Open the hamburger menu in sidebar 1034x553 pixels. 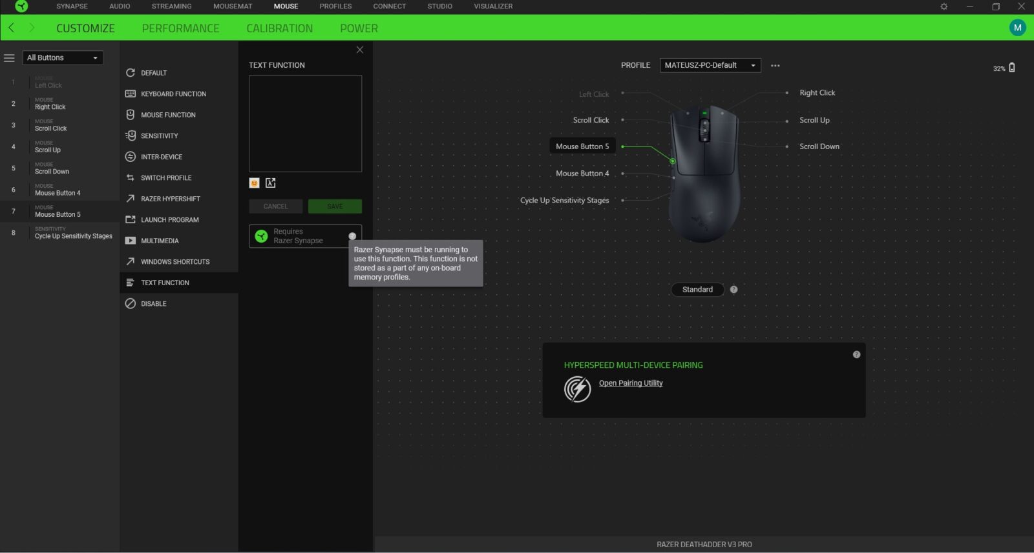[9, 58]
